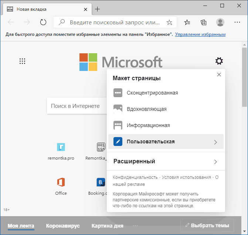The image size is (248, 235).
Task: Open the Картина дня feed tab
Action: coord(107,226)
